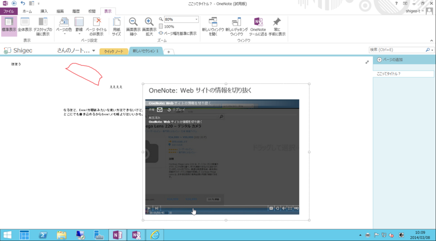436x241 pixels.
Task: Click the envelope share icon in video
Action: [x=160, y=110]
